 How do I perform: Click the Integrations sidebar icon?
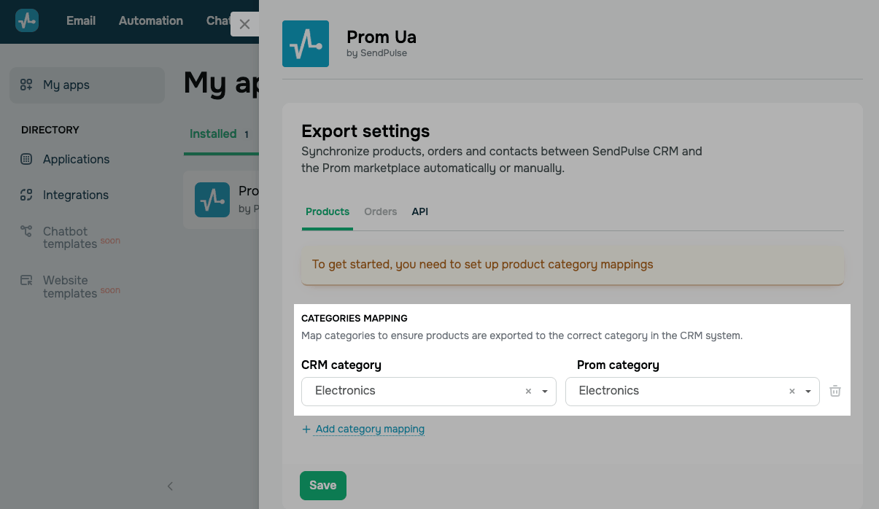point(27,195)
